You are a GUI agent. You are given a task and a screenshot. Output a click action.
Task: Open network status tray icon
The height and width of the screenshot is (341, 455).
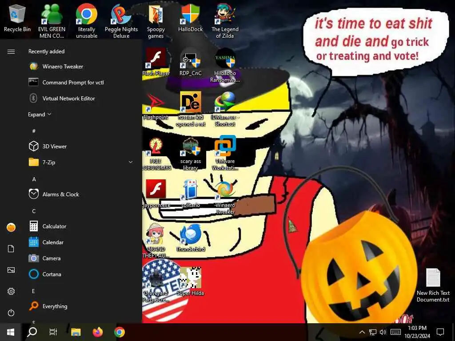tap(373, 332)
